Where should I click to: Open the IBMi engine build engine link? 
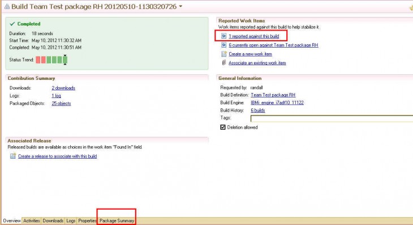pyautogui.click(x=277, y=103)
